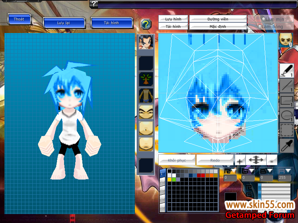Viewport: 298px width, 223px height.
Task: Click the Thoát exit button
Action: 19,19
